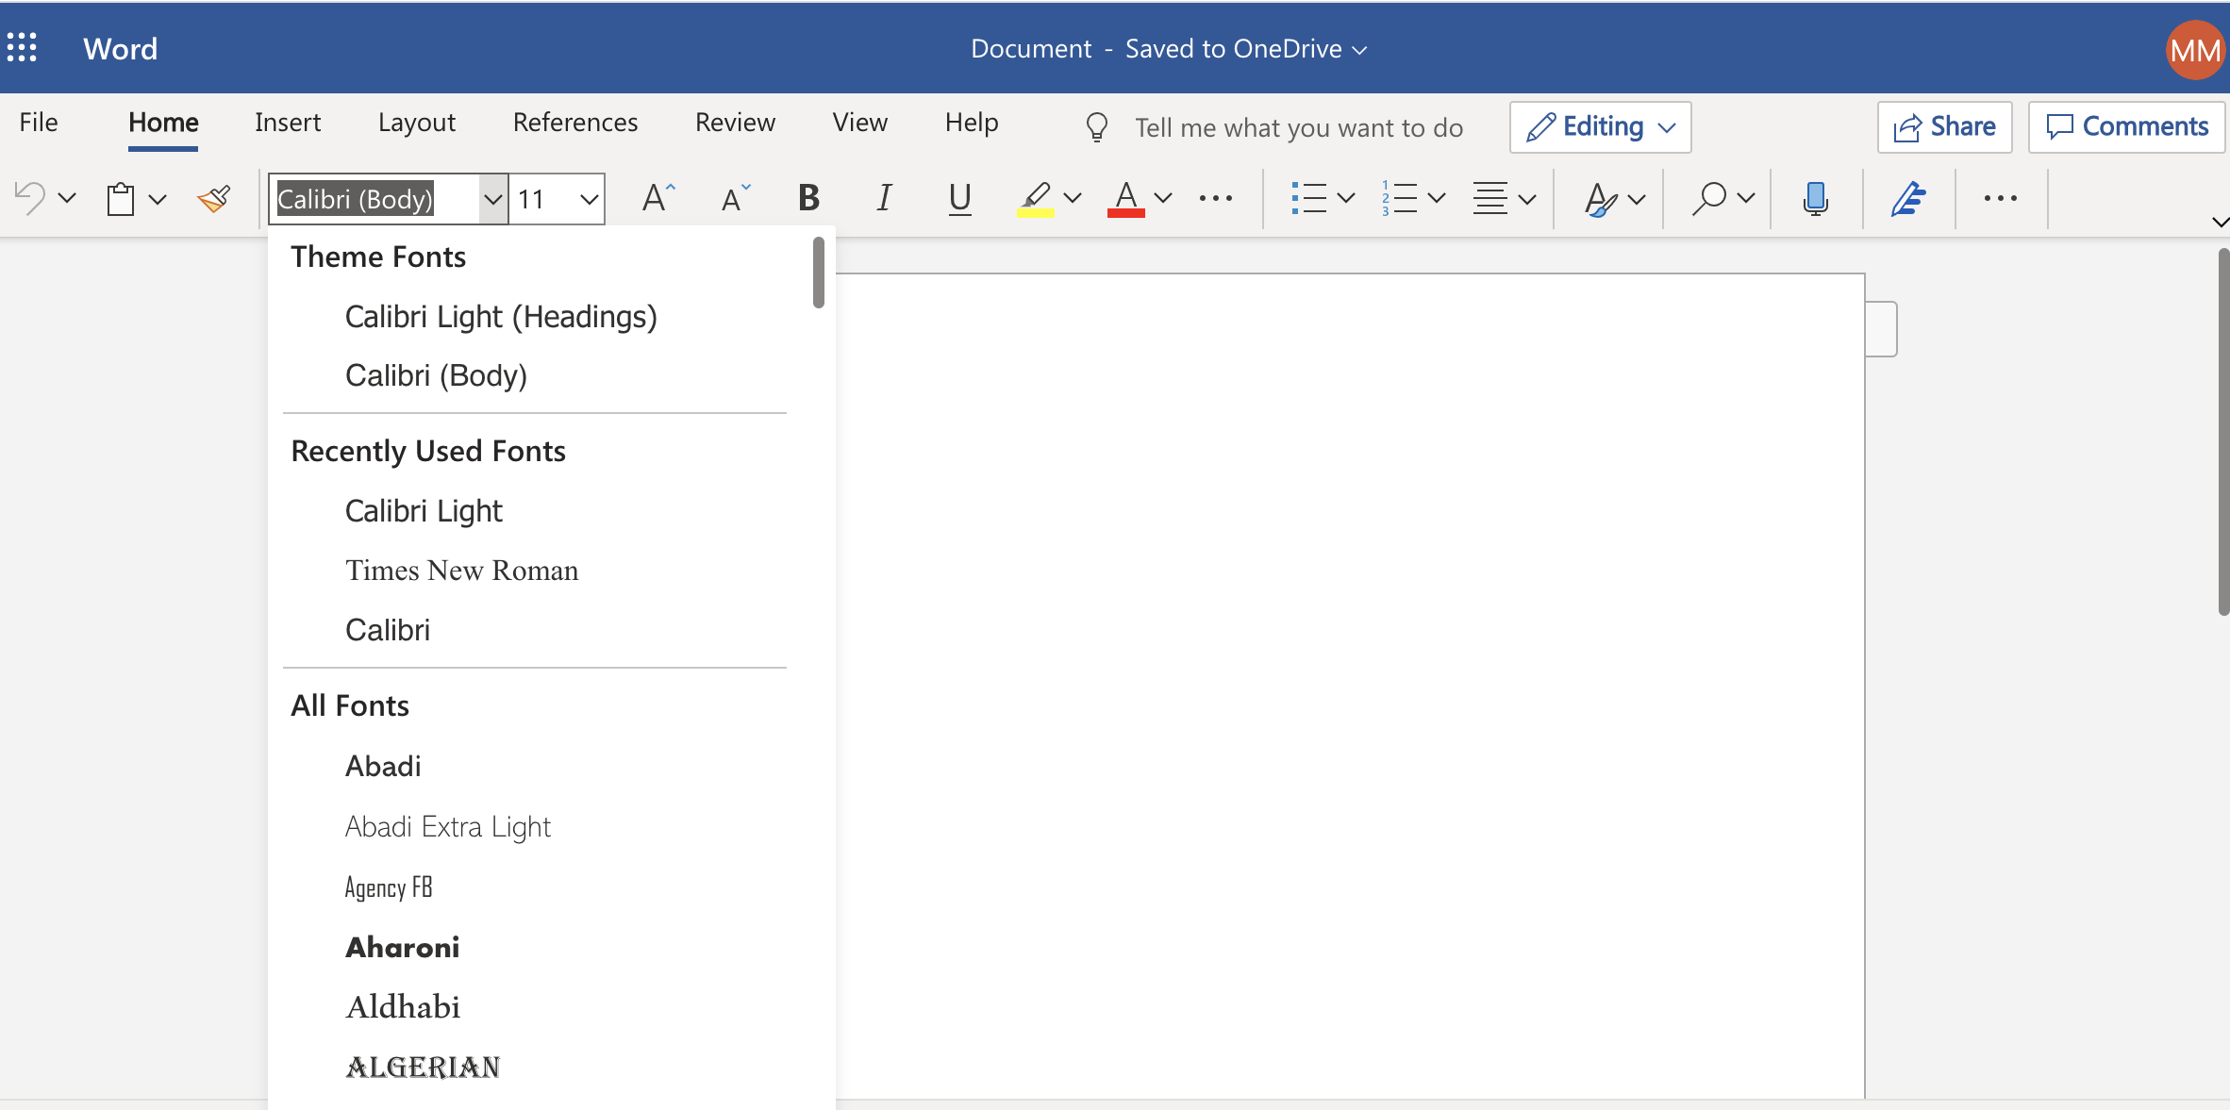The image size is (2230, 1110).
Task: Click the Grow Font icon
Action: point(657,198)
